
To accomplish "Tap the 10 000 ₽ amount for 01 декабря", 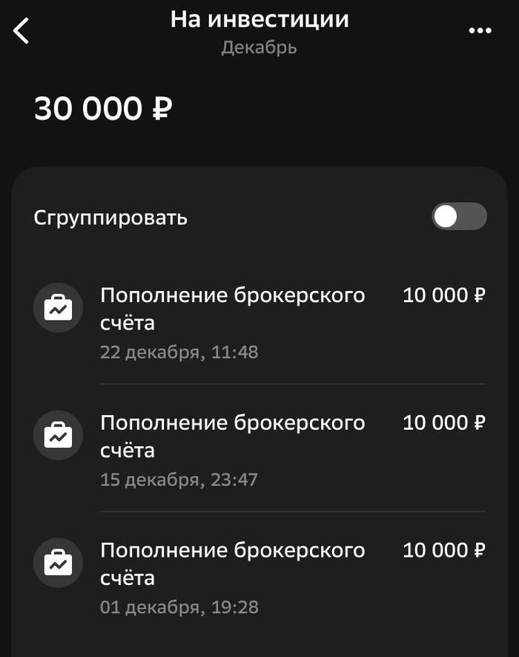I will (x=444, y=551).
